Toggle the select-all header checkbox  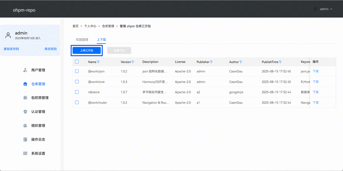pos(77,62)
